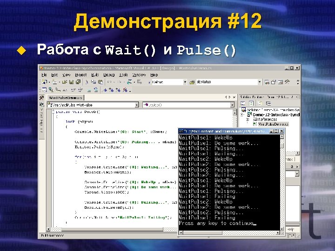This screenshot has height=251, width=335.
Task: Click the Save All icon
Action: (x=79, y=82)
